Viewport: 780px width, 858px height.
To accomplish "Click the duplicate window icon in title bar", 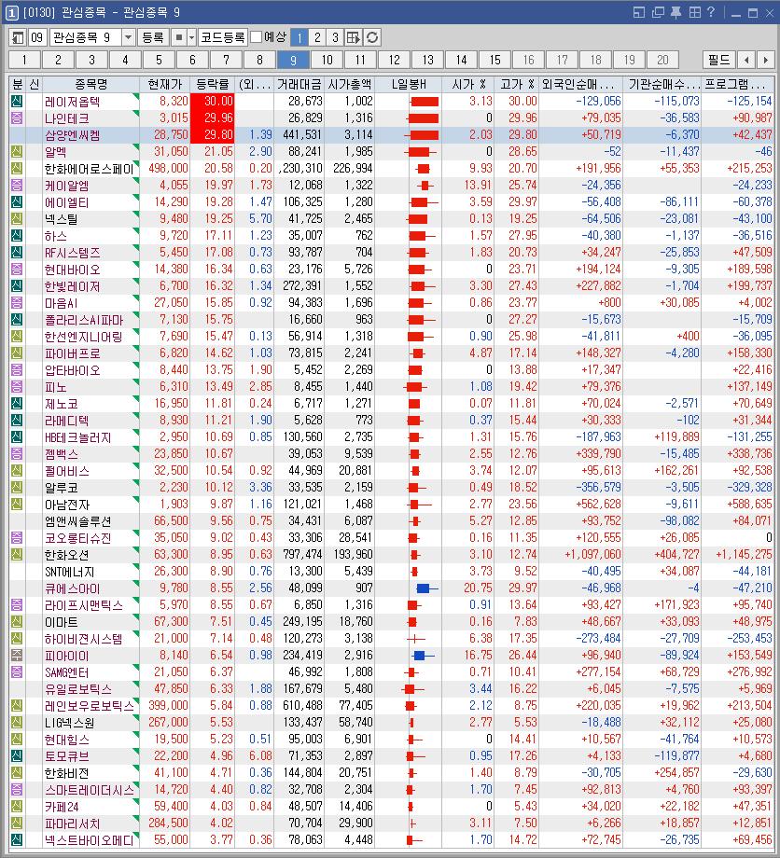I will [658, 12].
